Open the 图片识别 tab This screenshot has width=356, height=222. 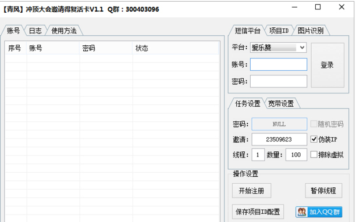(x=311, y=31)
